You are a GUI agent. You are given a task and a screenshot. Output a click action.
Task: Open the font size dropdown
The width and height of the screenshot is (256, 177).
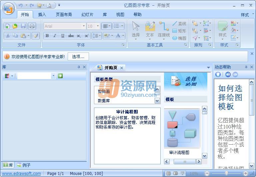[x=98, y=26]
